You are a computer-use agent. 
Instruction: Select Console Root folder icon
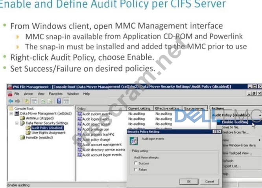[11, 108]
